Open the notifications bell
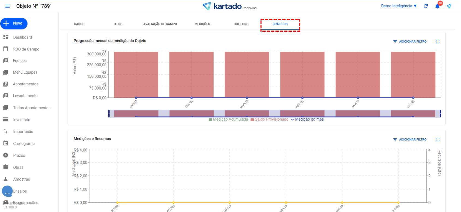 437,6
